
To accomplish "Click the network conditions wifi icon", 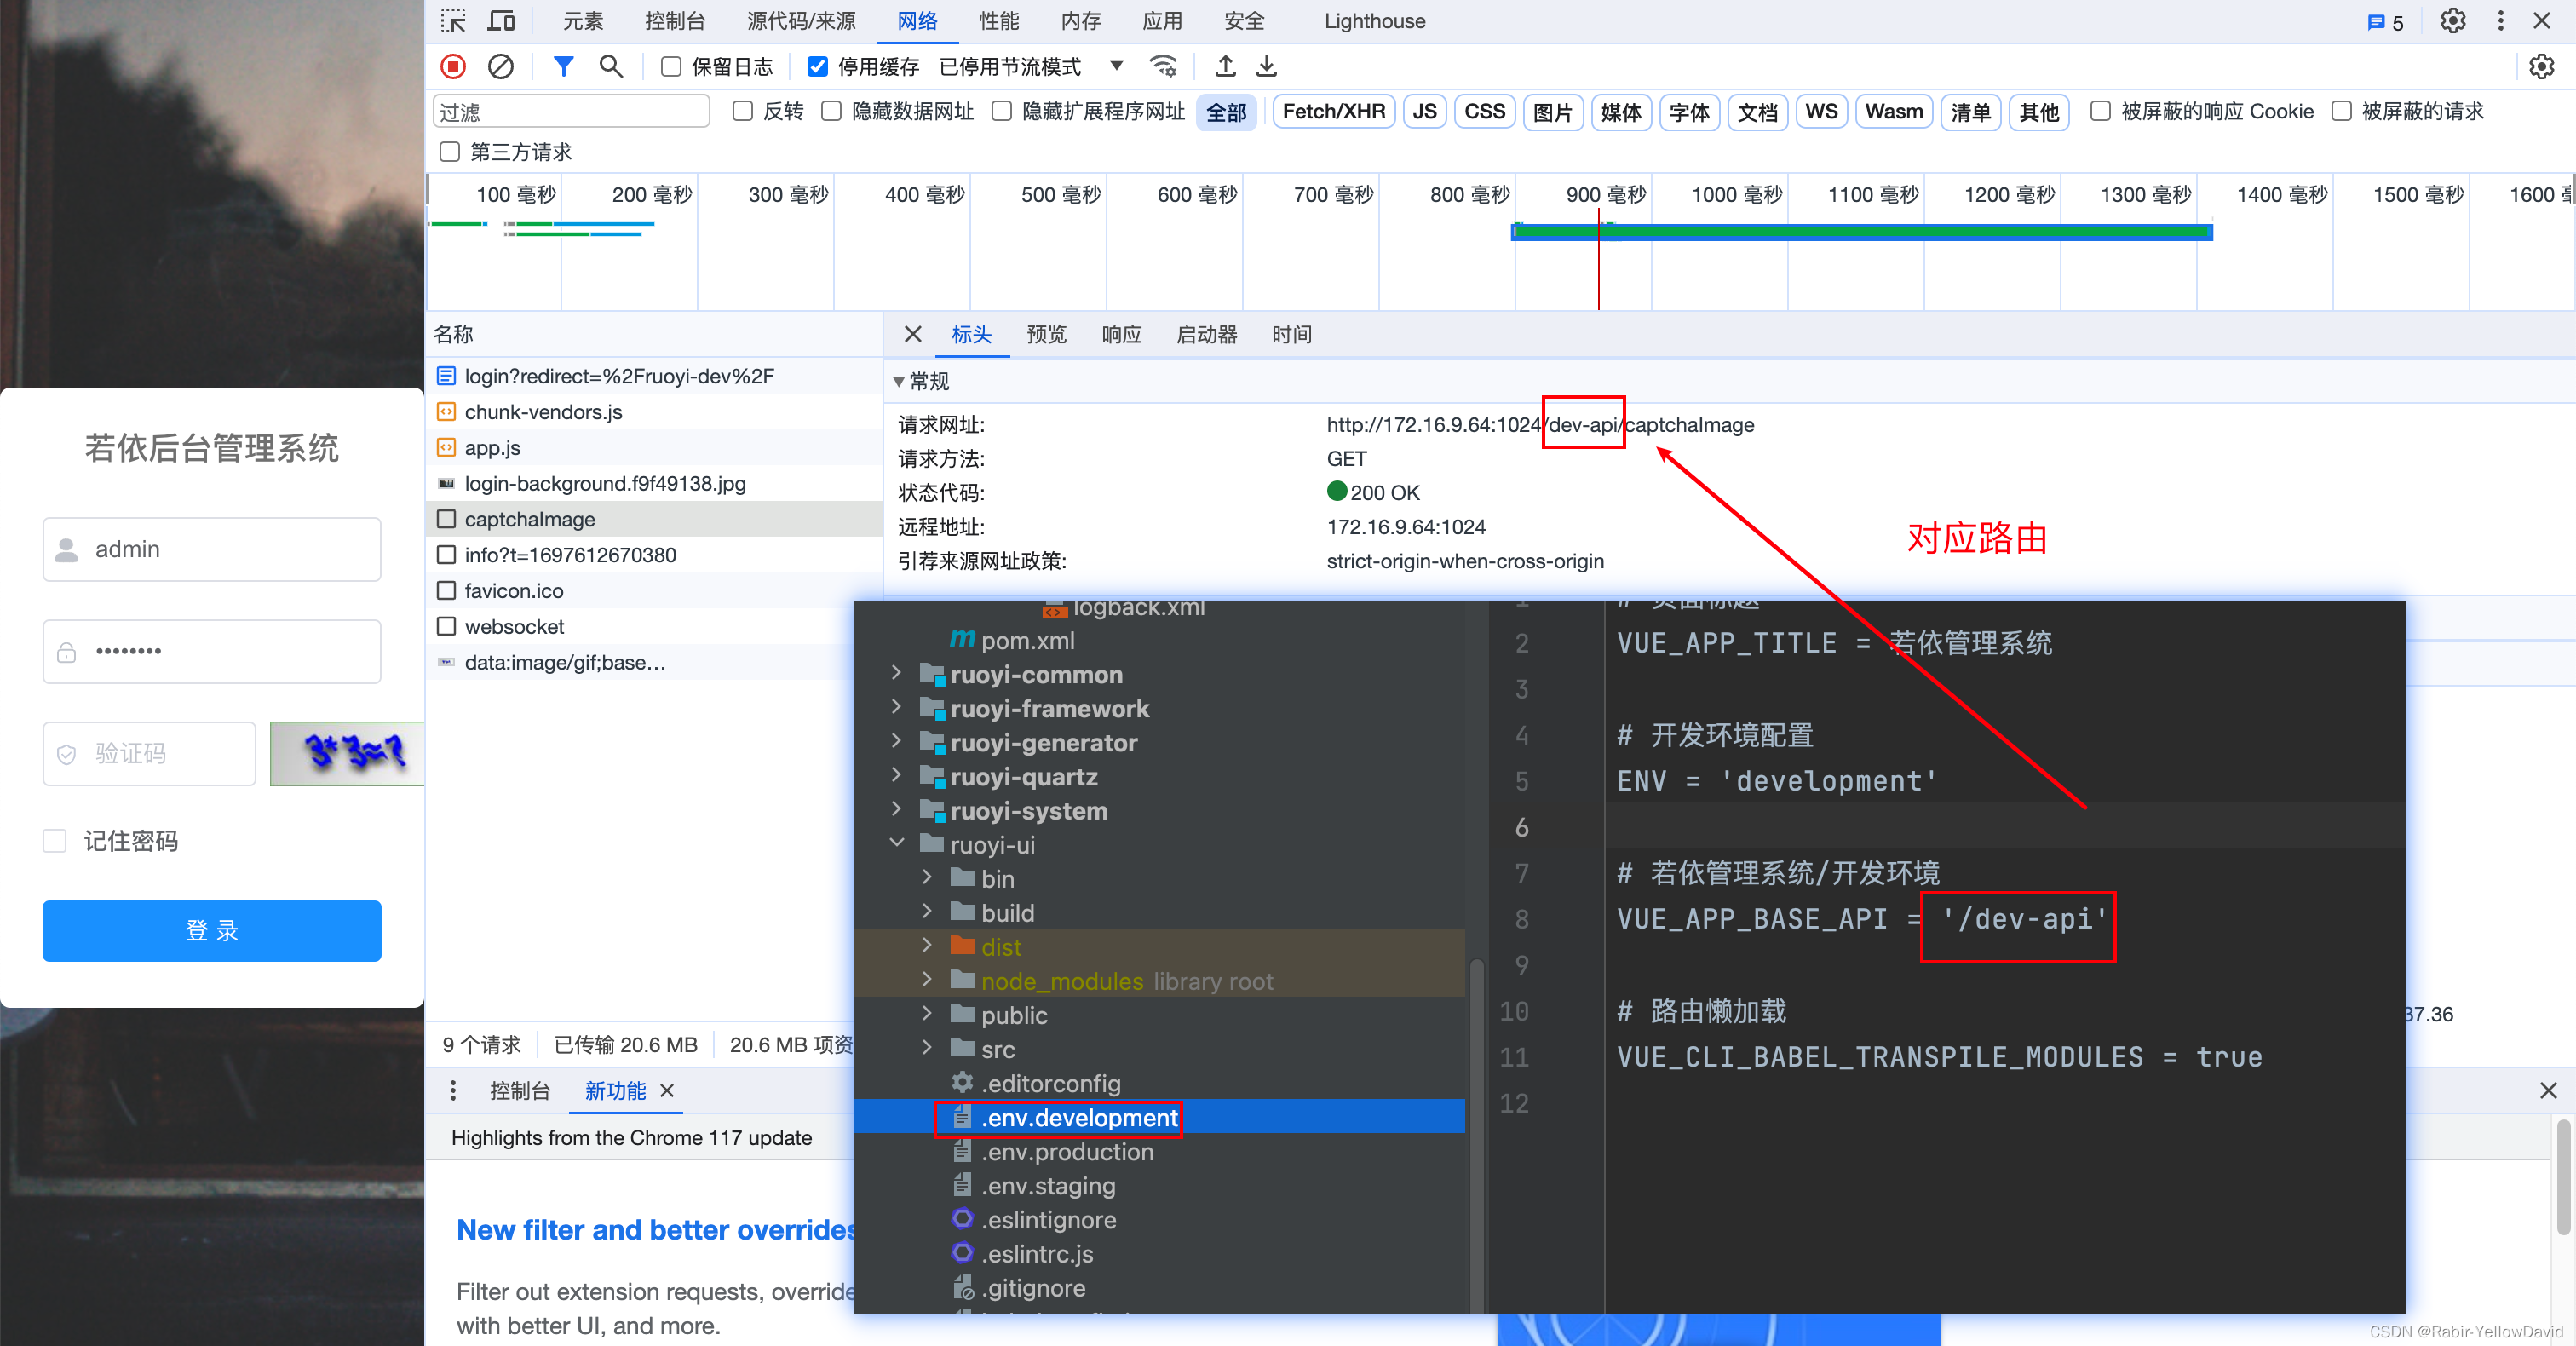I will pos(1163,66).
